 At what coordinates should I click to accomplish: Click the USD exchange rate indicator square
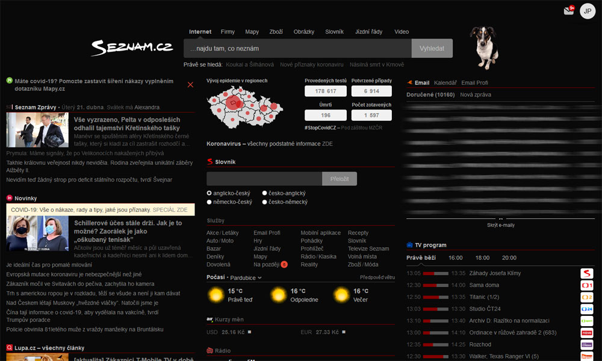pyautogui.click(x=250, y=332)
